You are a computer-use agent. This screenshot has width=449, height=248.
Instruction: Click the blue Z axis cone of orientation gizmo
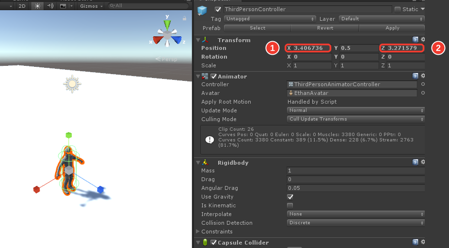[x=176, y=40]
